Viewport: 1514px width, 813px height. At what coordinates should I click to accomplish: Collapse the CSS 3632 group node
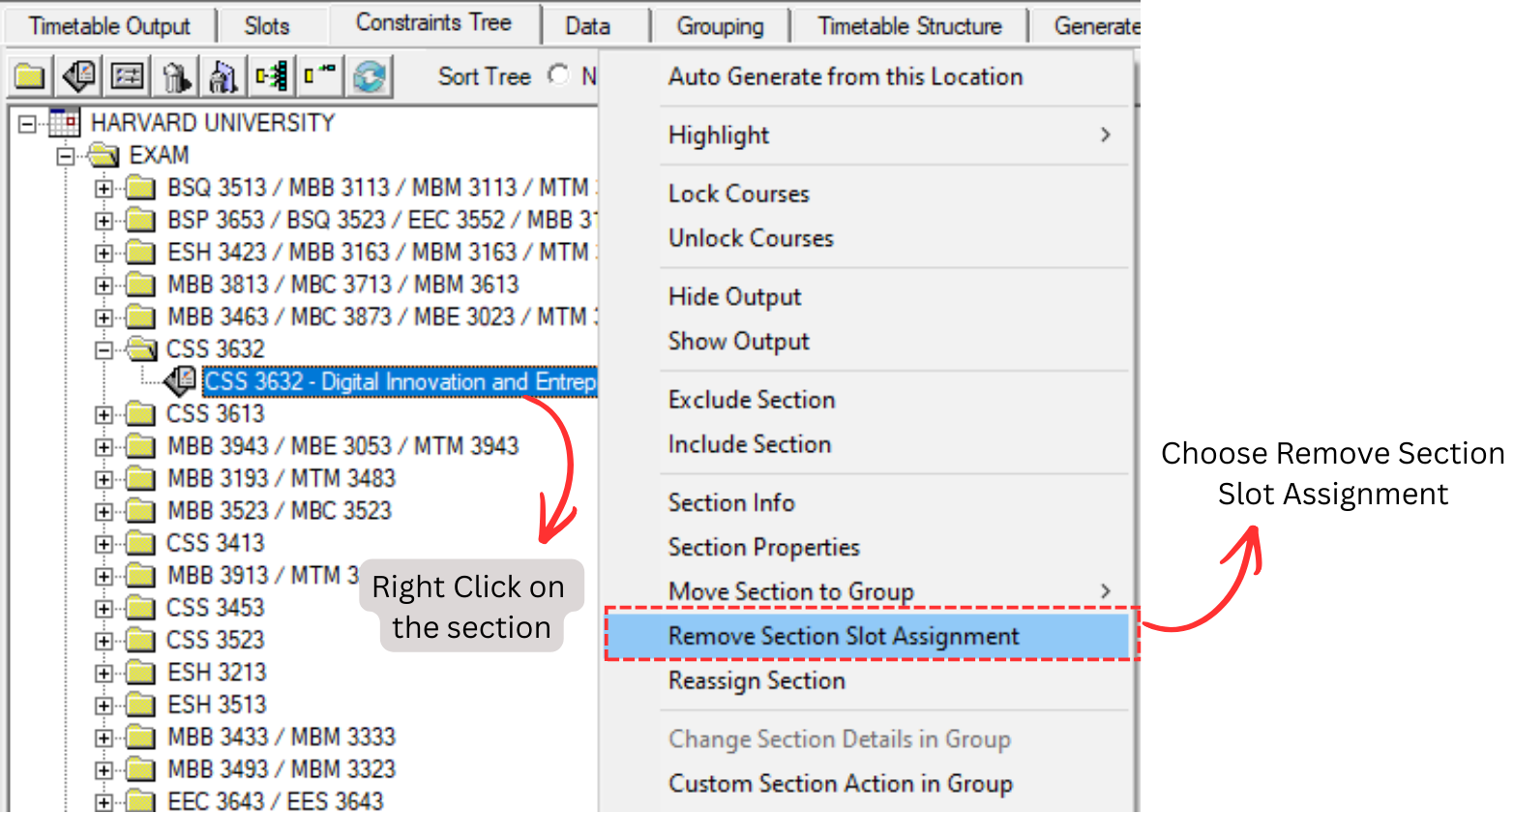[x=104, y=349]
